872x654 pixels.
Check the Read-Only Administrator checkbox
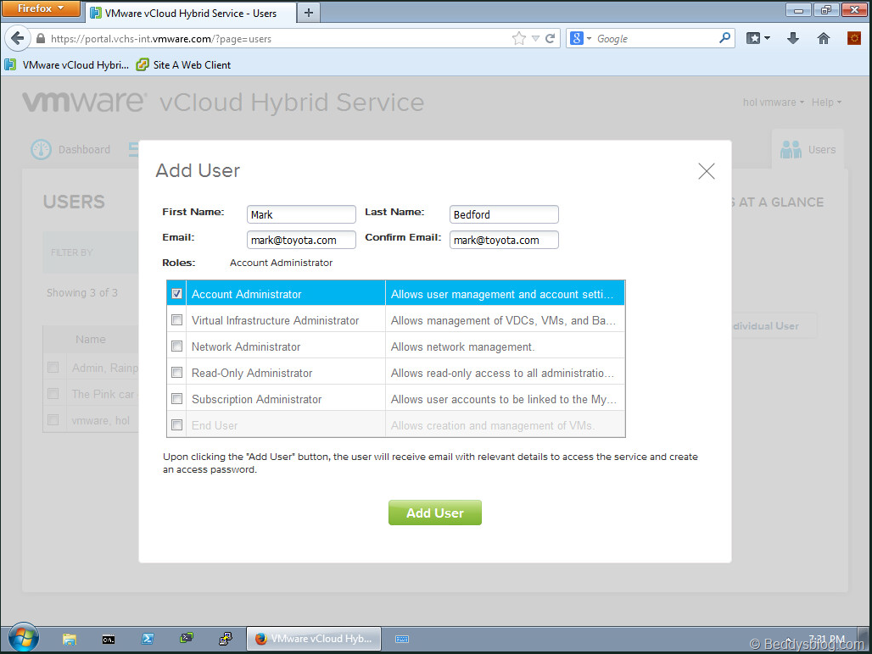click(176, 372)
